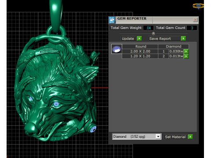Click the Gem Reporter title bar

pyautogui.click(x=153, y=20)
